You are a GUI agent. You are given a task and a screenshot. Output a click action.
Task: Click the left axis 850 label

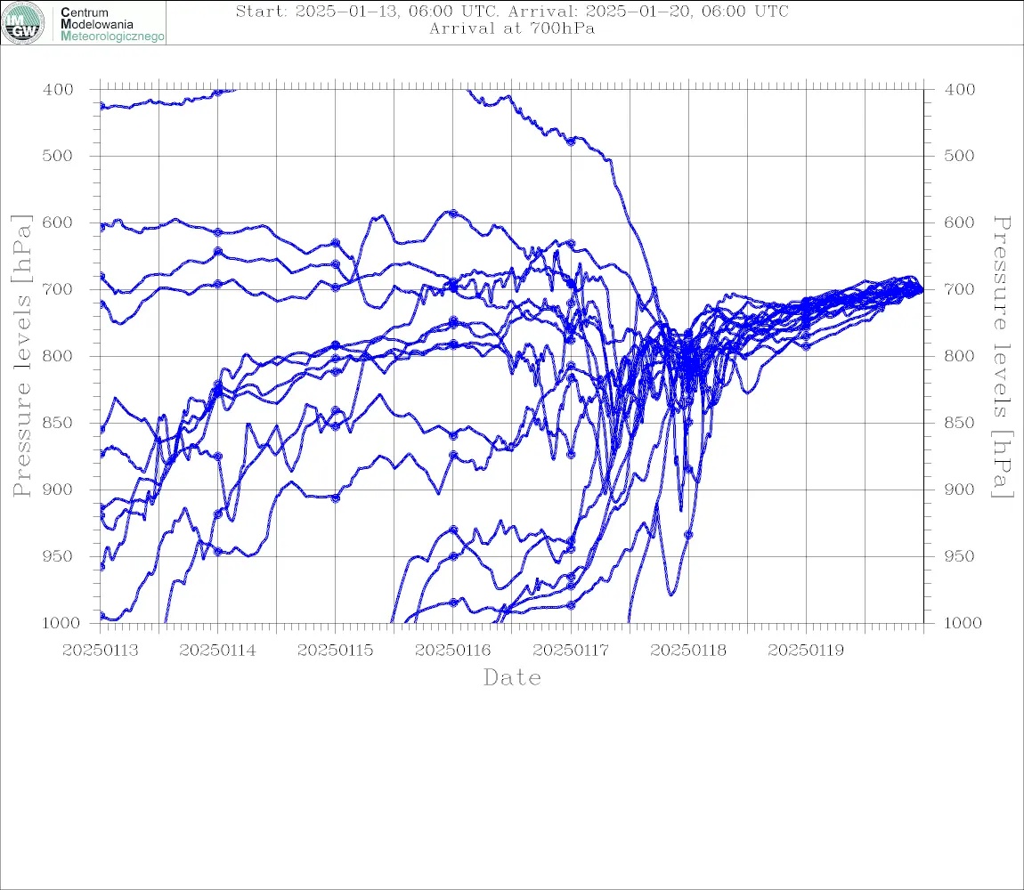pyautogui.click(x=58, y=423)
